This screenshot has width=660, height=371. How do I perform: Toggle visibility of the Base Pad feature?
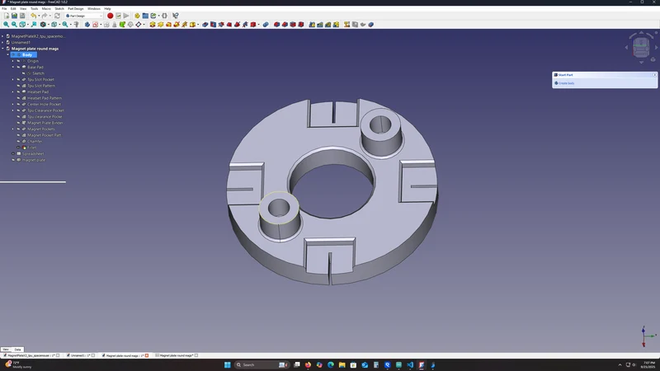(18, 67)
